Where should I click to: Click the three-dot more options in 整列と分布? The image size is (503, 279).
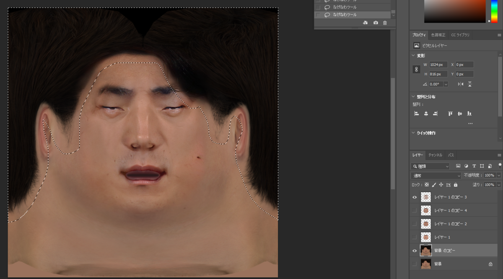click(x=470, y=124)
